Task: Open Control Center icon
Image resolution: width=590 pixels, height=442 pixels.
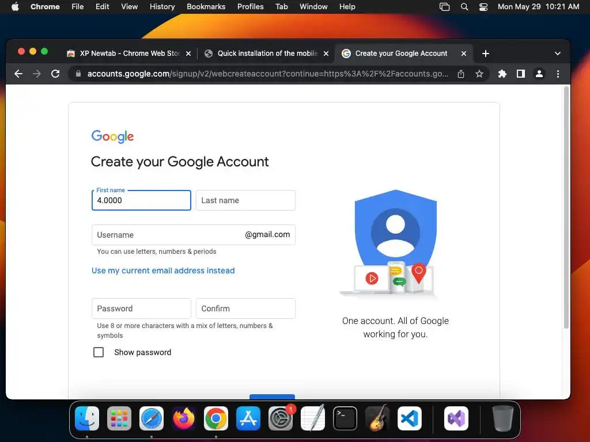Action: pyautogui.click(x=483, y=7)
